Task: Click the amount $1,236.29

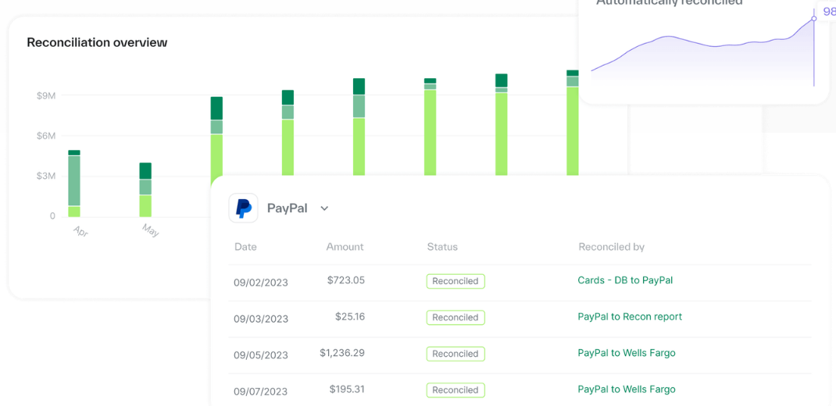Action: 342,353
